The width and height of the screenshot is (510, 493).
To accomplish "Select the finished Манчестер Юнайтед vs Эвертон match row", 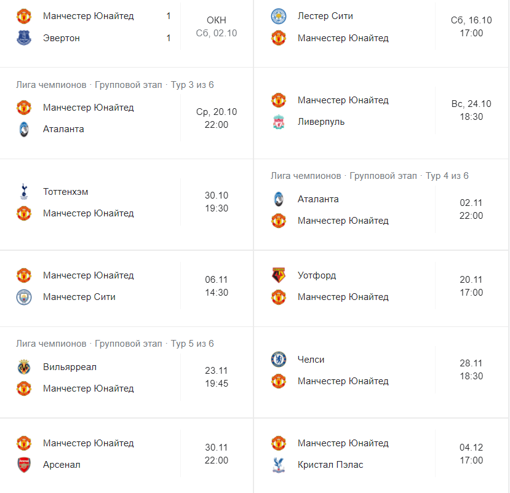I will [123, 27].
